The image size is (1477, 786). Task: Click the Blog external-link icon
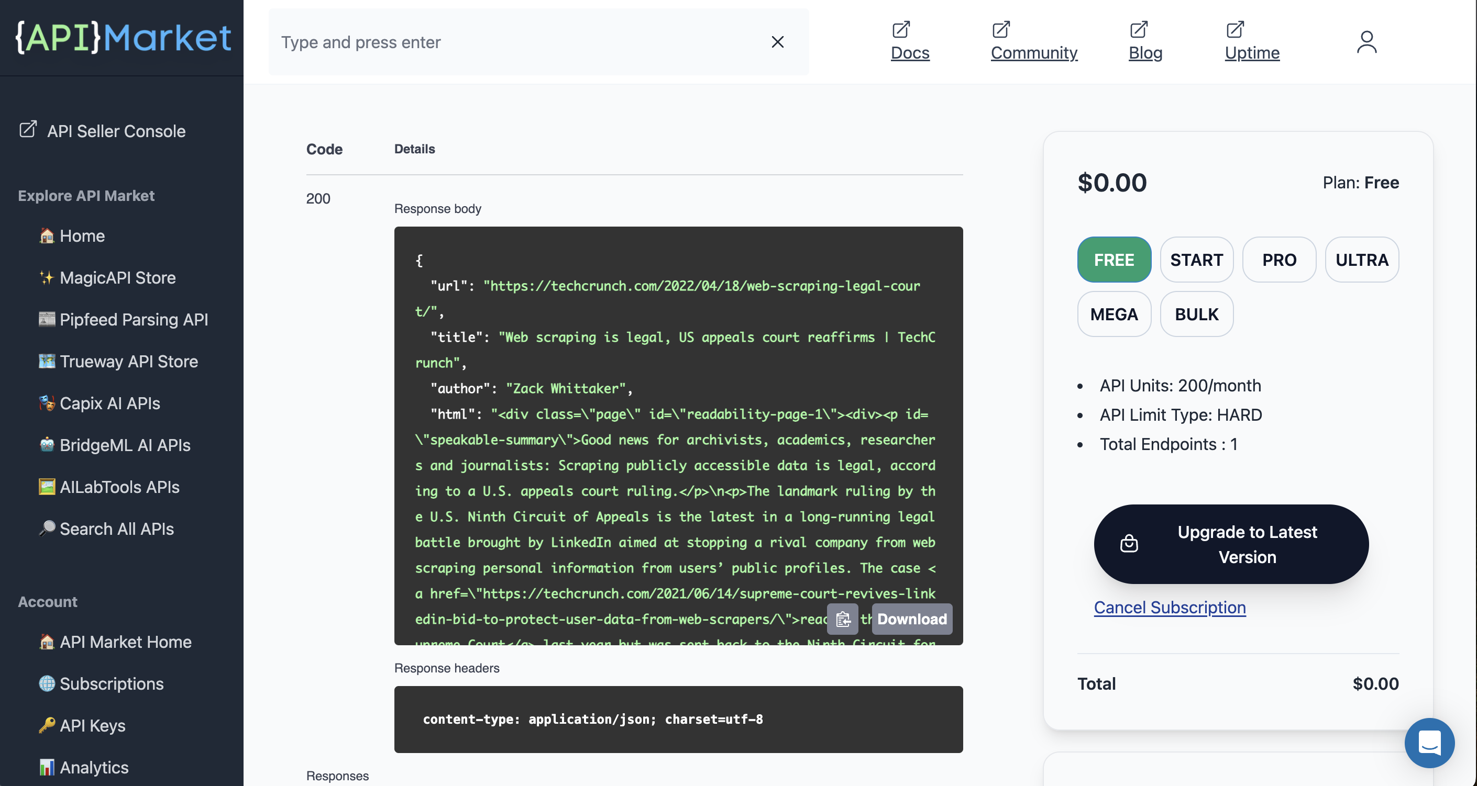pyautogui.click(x=1139, y=29)
